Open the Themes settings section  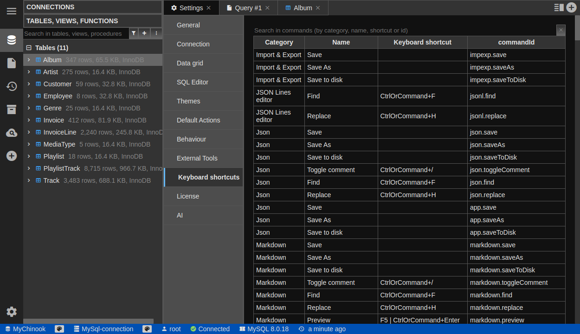[x=188, y=101]
